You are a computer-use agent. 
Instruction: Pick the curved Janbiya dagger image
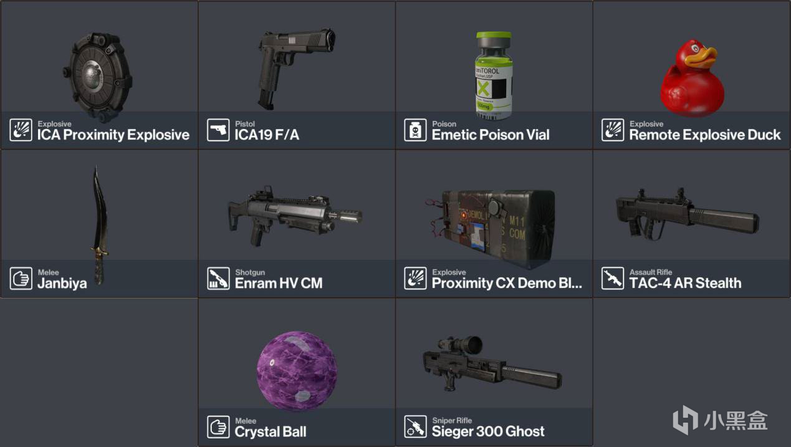(x=98, y=224)
